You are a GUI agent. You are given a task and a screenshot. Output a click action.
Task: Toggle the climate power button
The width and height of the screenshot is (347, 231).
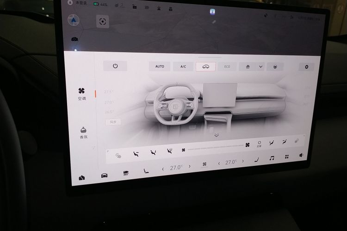click(x=115, y=66)
